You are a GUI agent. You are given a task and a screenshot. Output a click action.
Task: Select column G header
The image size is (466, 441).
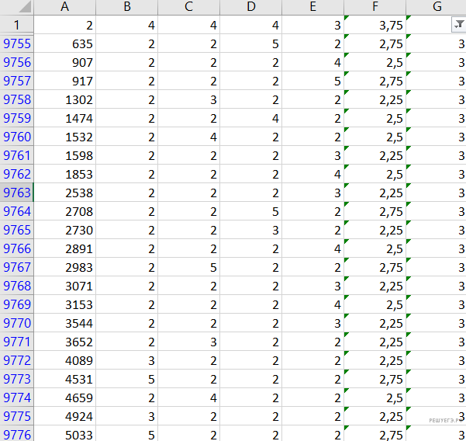437,8
